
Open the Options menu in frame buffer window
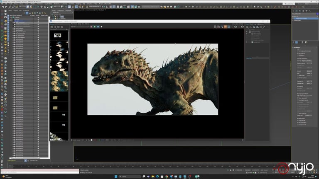87,24
